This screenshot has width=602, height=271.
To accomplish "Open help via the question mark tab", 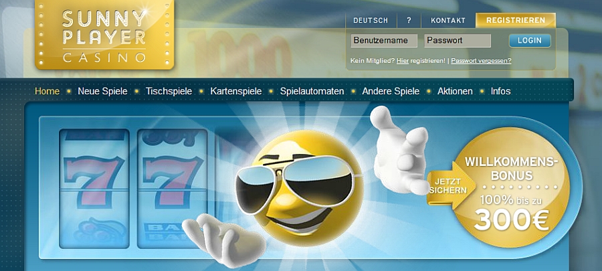I will coord(409,21).
